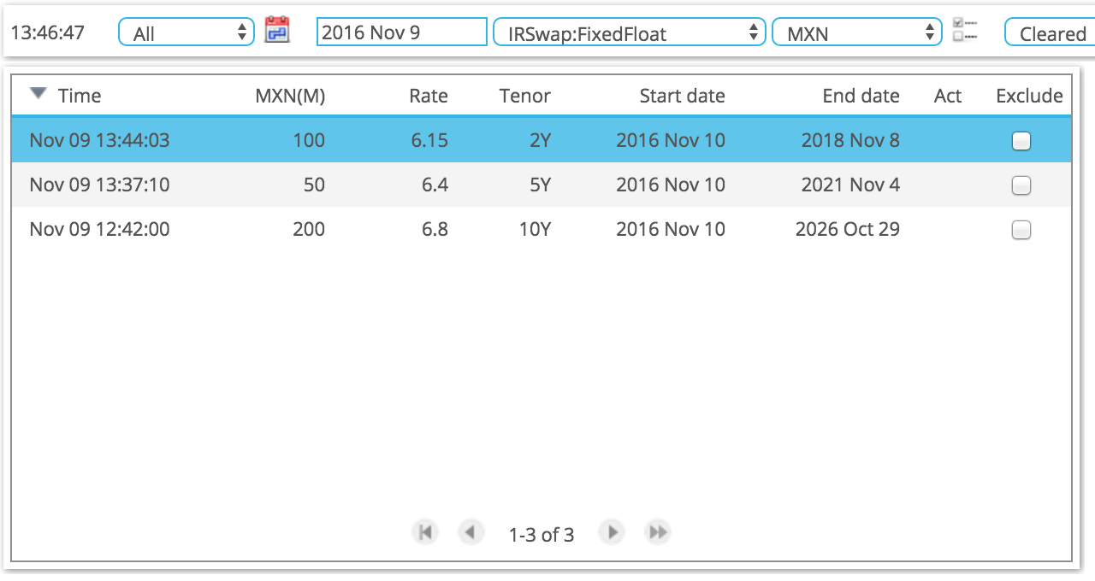Click the 10Y tenor cell
This screenshot has width=1095, height=581.
pyautogui.click(x=536, y=229)
